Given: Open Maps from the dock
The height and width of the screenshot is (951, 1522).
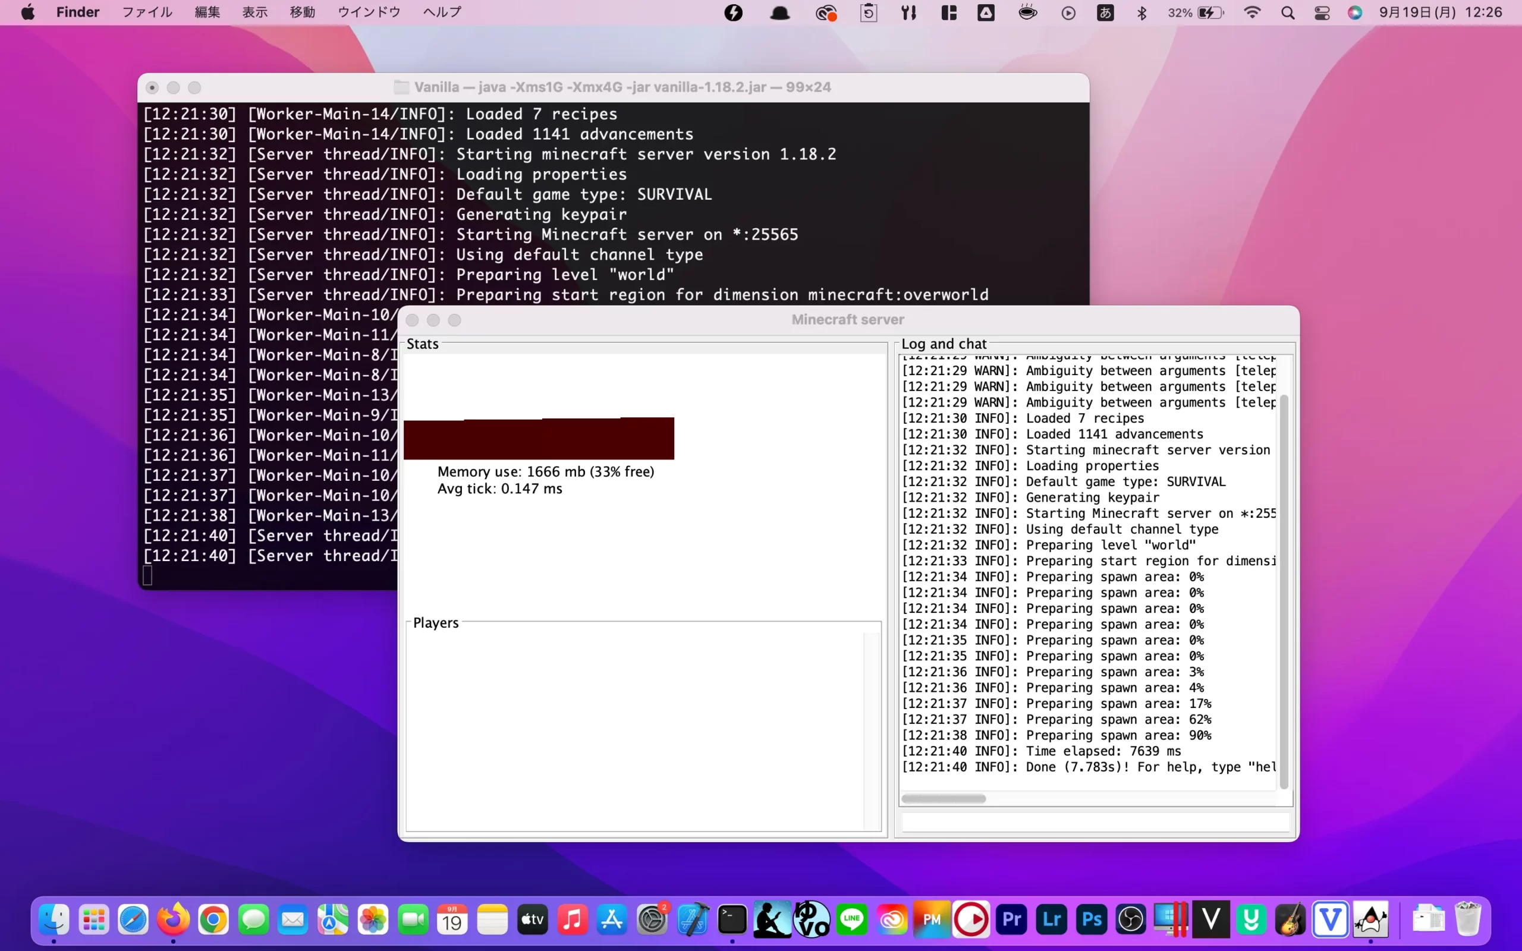Looking at the screenshot, I should point(333,920).
